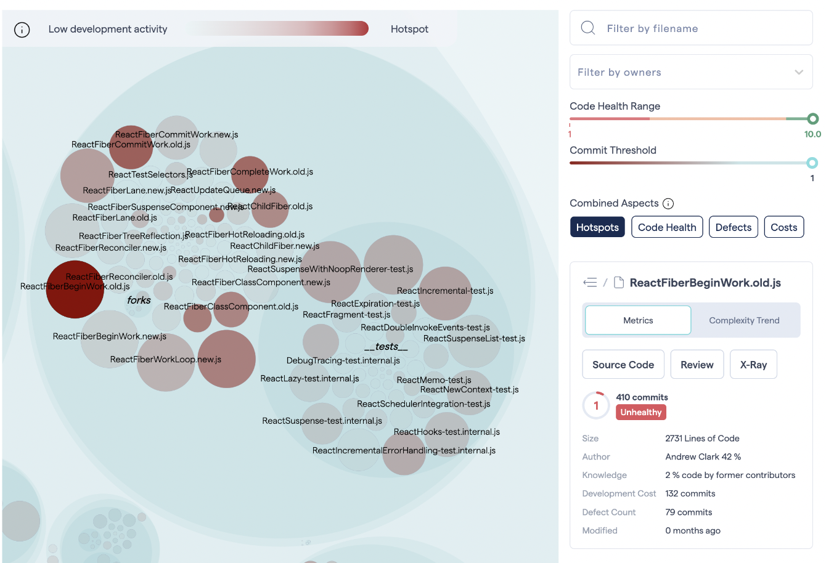Click the code health score circle
Viewport: 826px width, 563px height.
(595, 405)
